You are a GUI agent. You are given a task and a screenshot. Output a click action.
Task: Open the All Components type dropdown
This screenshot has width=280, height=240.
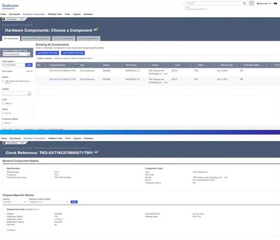pos(16,54)
